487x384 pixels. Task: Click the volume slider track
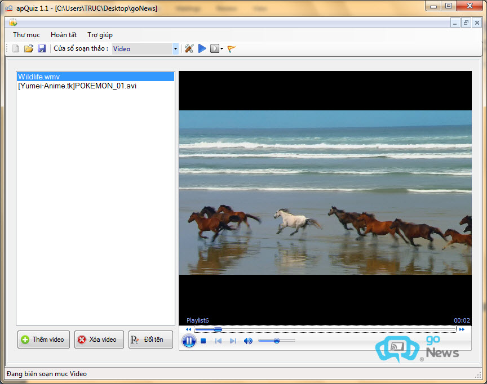point(276,341)
